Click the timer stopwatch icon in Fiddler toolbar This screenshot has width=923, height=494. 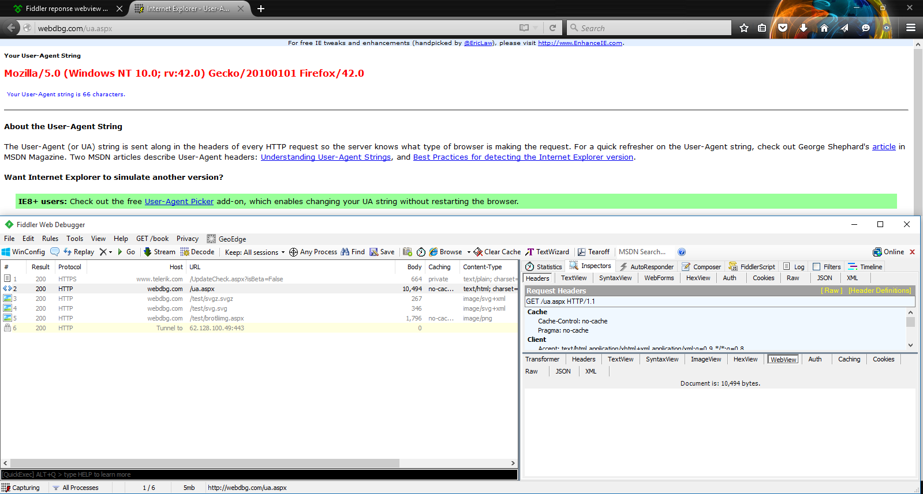coord(421,252)
